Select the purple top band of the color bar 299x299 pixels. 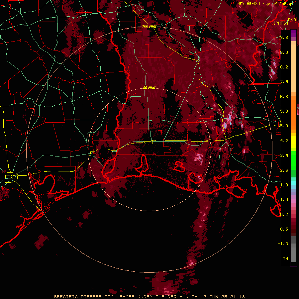pyautogui.click(x=293, y=33)
